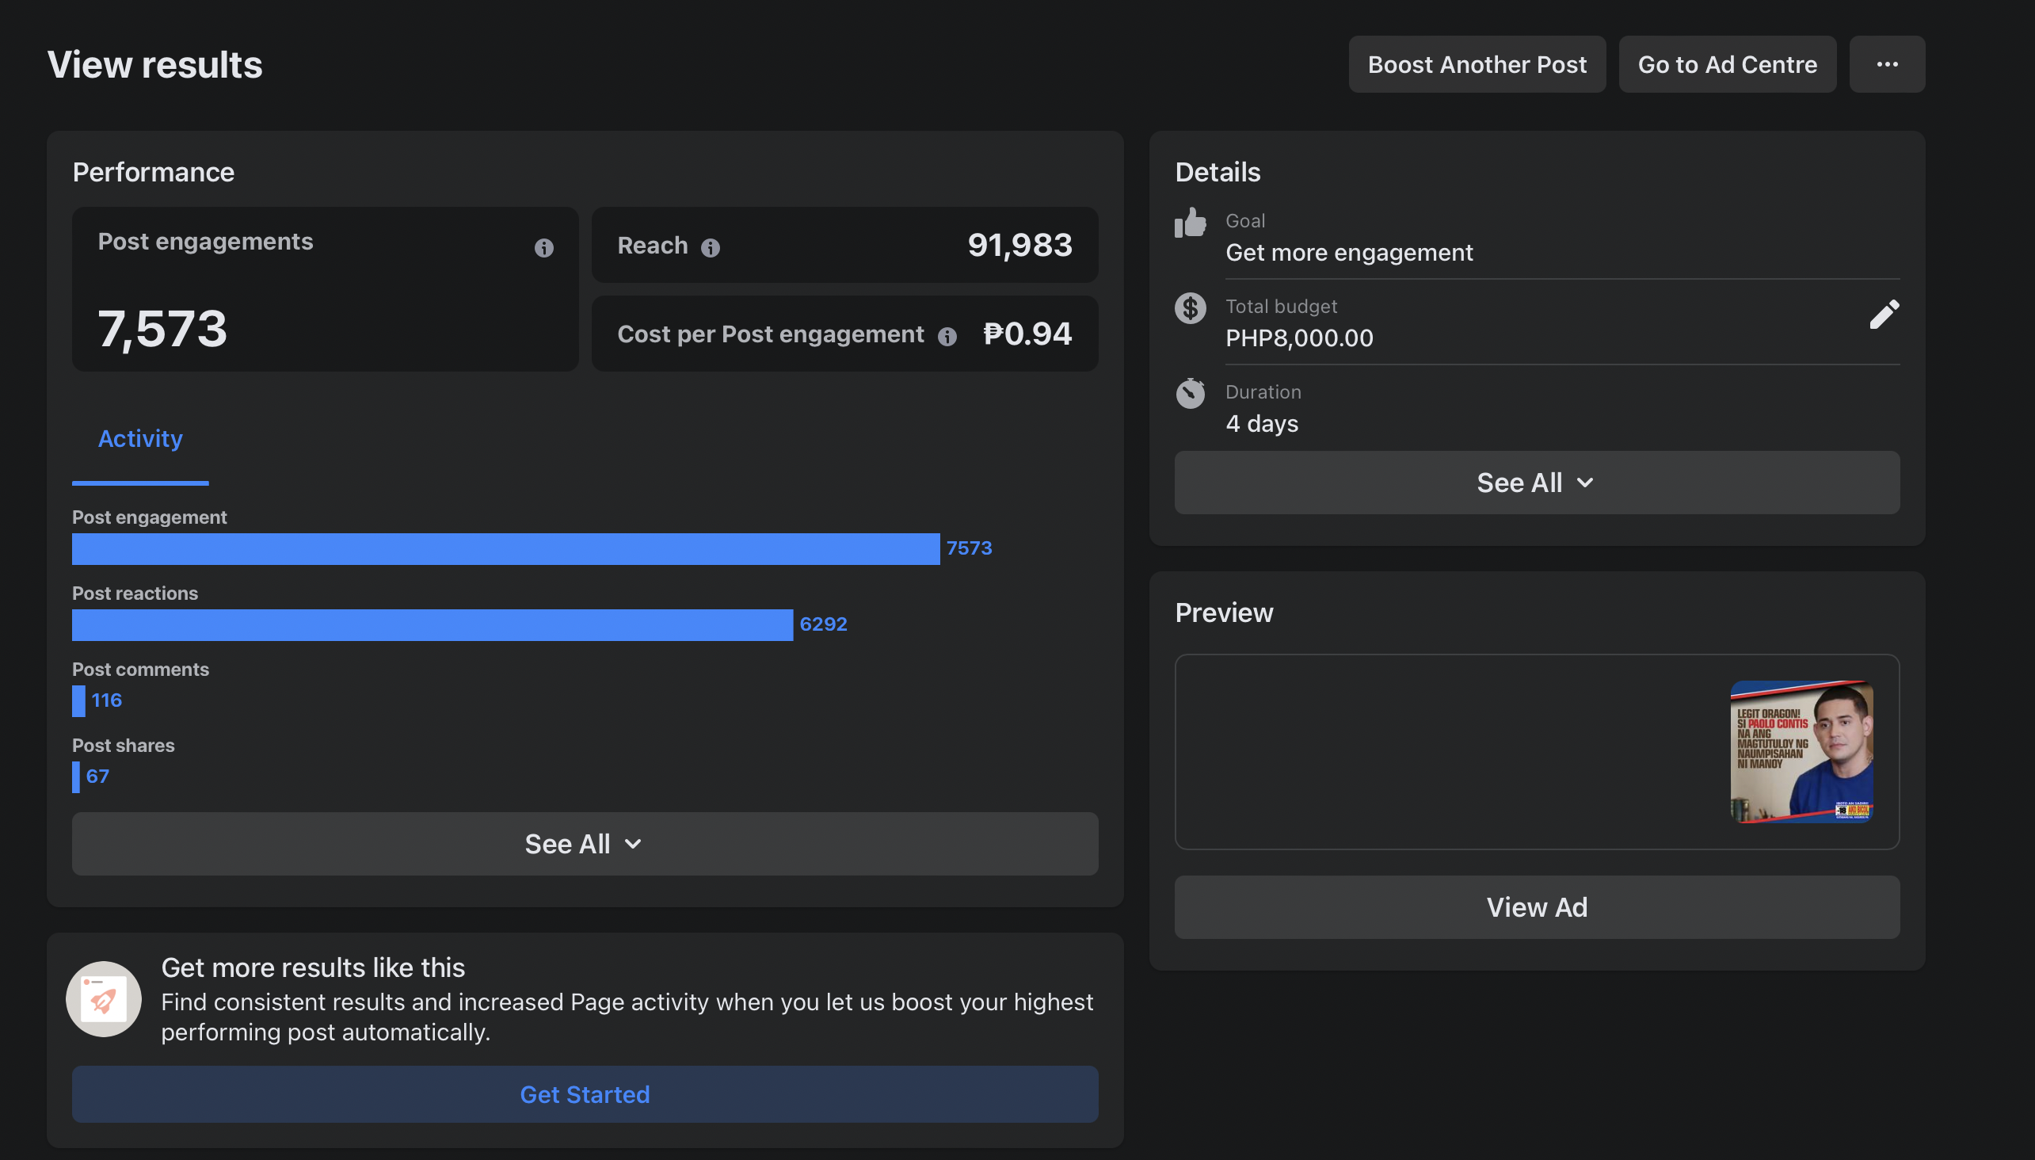Edit total budget with the pencil icon
The width and height of the screenshot is (2035, 1160).
pyautogui.click(x=1884, y=315)
